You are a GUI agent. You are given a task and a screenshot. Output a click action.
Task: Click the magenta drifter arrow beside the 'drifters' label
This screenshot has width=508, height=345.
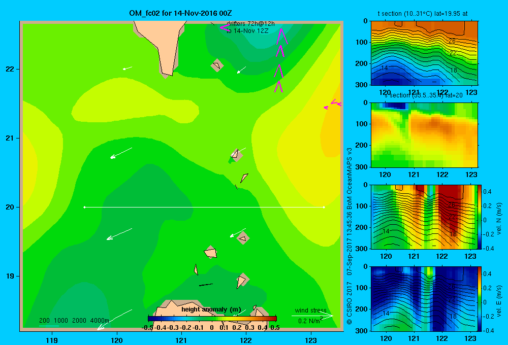click(x=224, y=28)
